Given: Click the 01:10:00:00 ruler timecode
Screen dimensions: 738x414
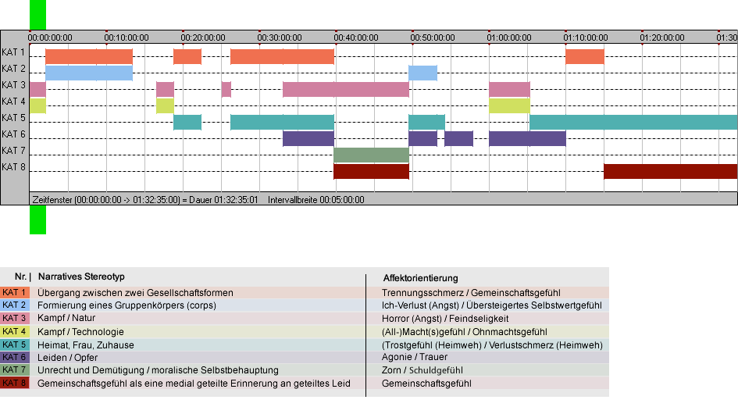Looking at the screenshot, I should 586,37.
